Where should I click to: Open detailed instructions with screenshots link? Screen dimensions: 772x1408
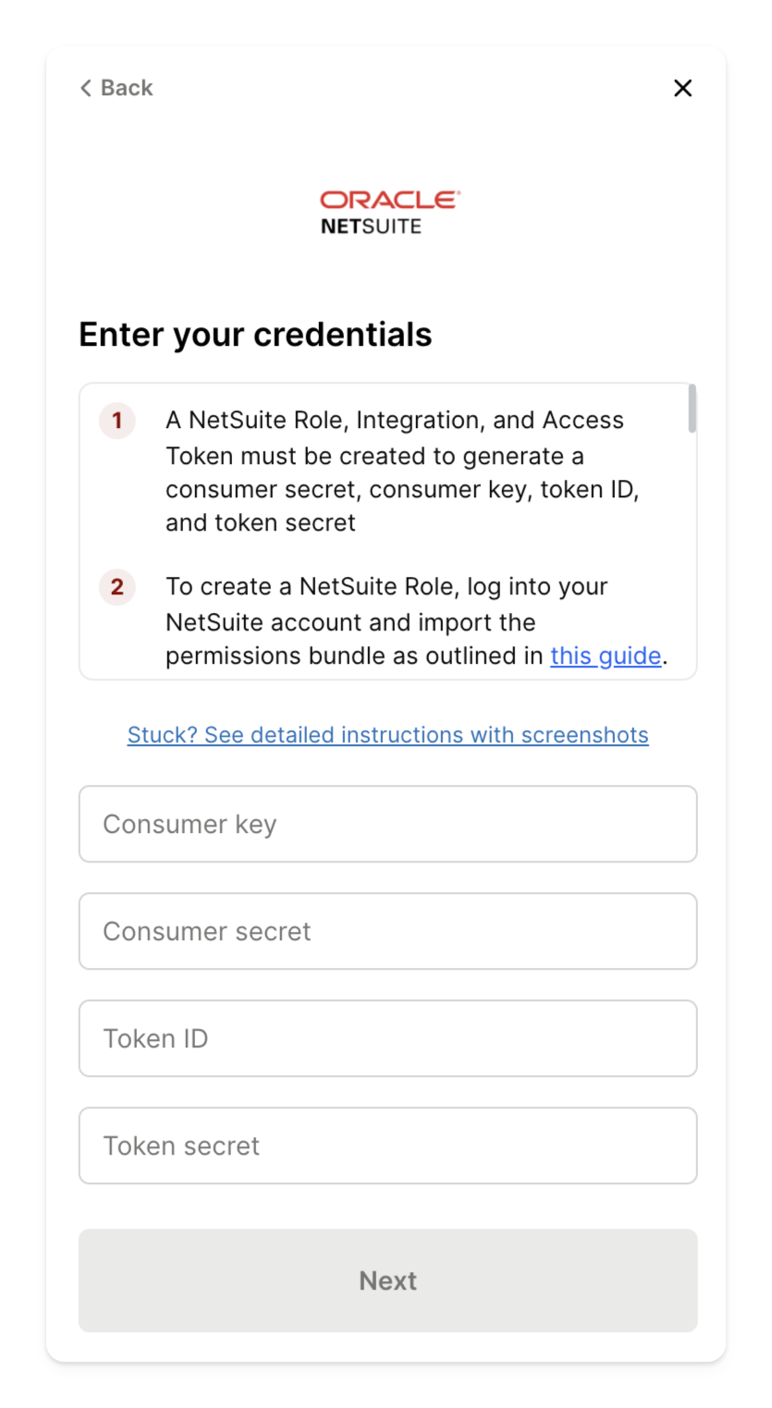pyautogui.click(x=388, y=735)
